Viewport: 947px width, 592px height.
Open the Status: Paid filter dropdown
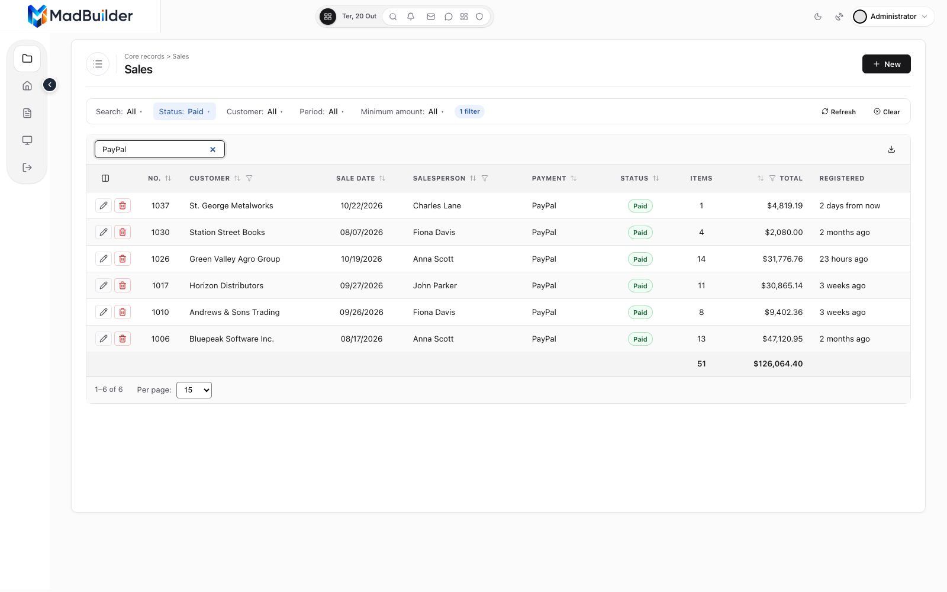[x=184, y=111]
